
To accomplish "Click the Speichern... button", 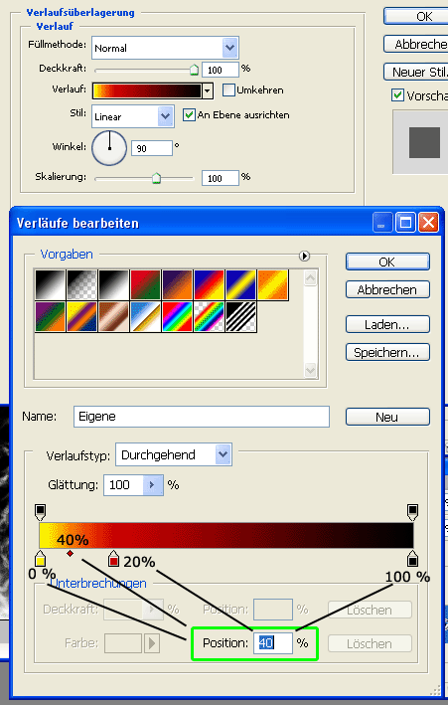I will point(387,352).
